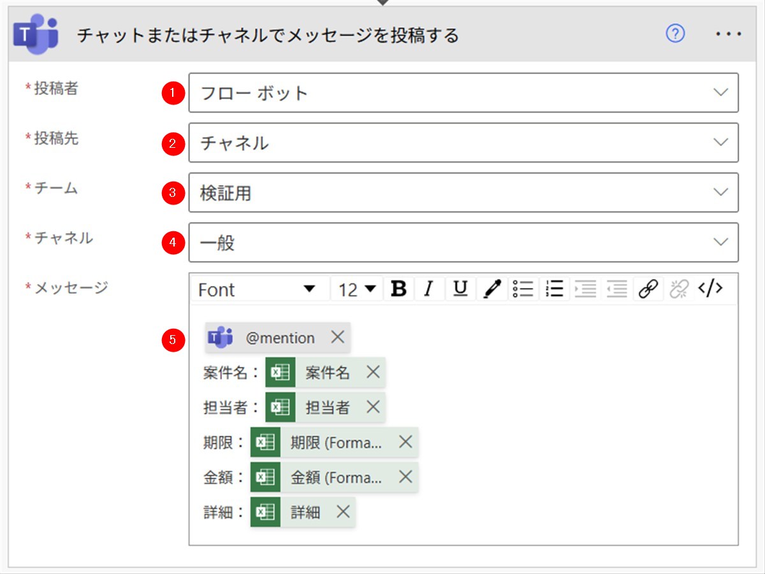This screenshot has width=765, height=574.
Task: Open the チーム dropdown showing 検証用
Action: [x=720, y=192]
